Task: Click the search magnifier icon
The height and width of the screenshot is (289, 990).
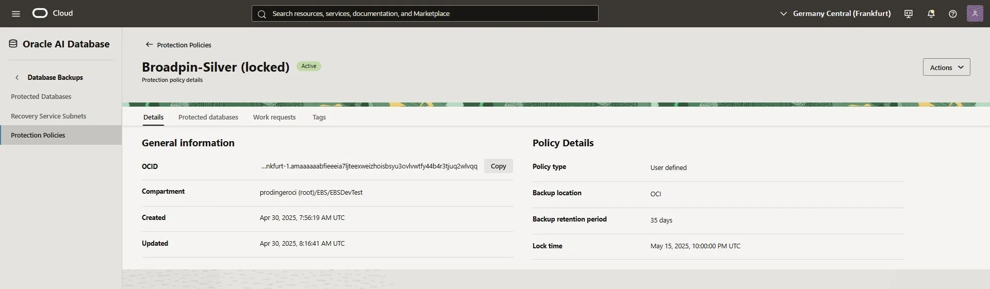Action: (262, 14)
